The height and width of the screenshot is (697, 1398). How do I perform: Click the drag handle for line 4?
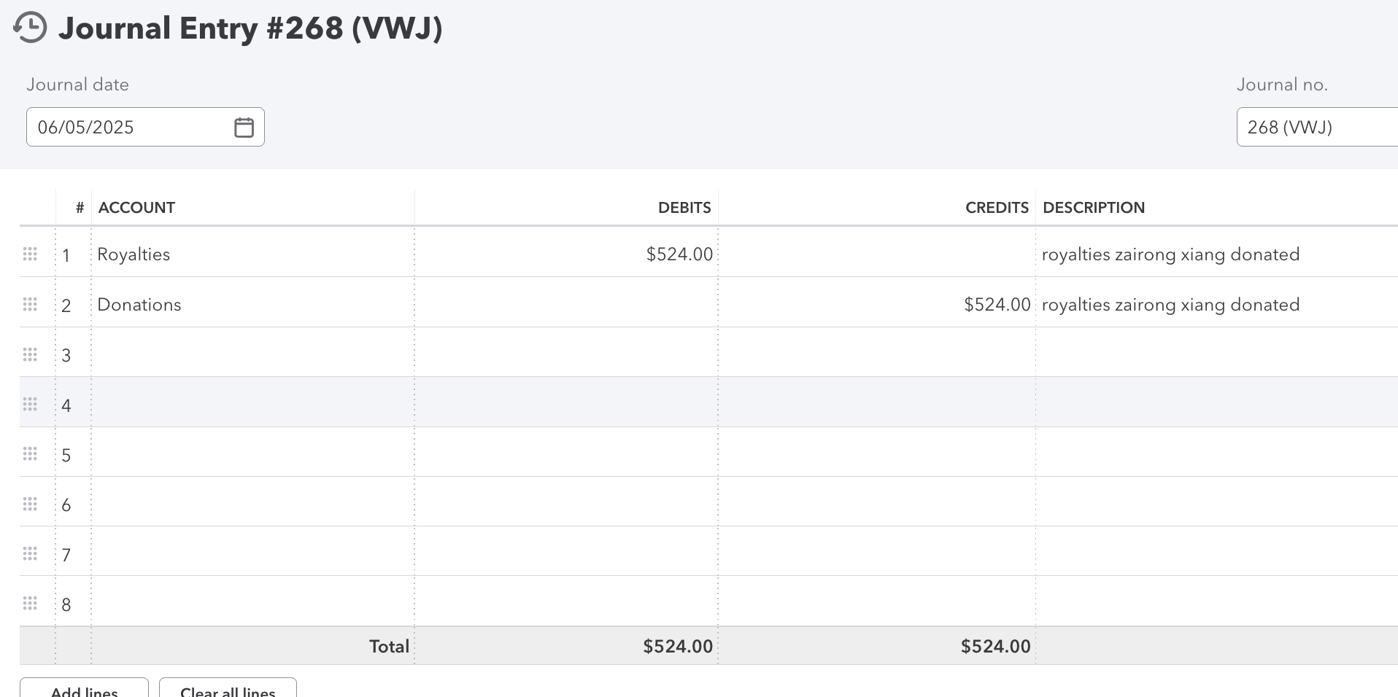click(30, 405)
